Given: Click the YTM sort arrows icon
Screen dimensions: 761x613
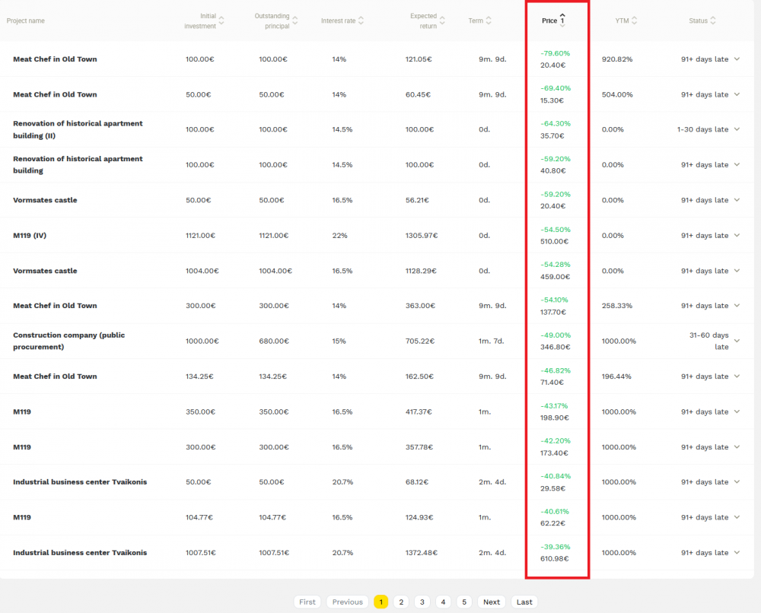Looking at the screenshot, I should click(x=635, y=21).
